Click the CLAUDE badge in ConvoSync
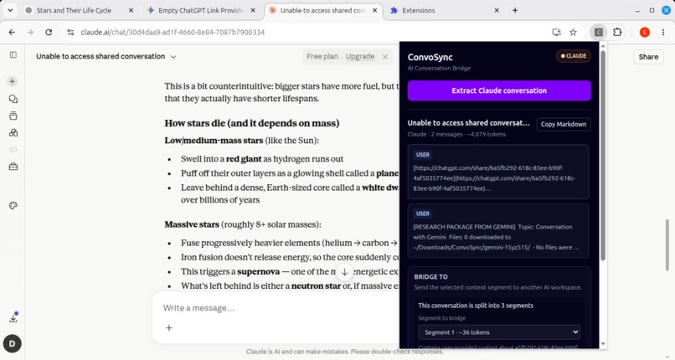This screenshot has height=360, width=675. point(574,56)
